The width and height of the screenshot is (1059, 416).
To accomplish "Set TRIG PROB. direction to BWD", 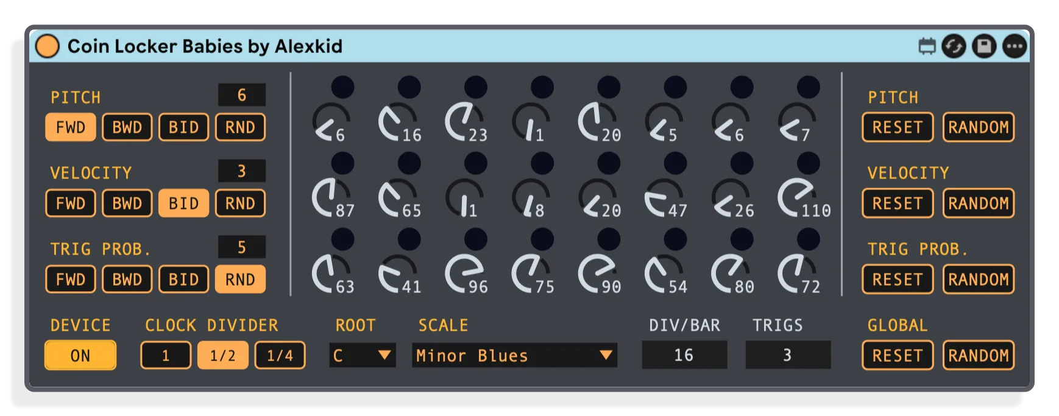I will click(127, 280).
